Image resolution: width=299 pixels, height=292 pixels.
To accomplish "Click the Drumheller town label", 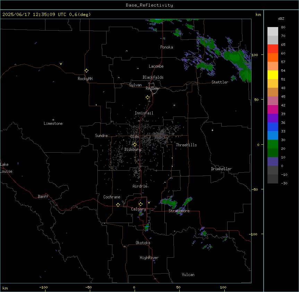I will pos(221,169).
